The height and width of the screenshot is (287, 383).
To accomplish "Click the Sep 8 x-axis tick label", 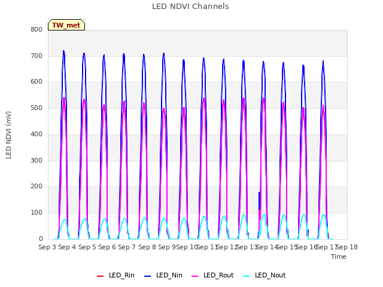I will [x=147, y=247].
